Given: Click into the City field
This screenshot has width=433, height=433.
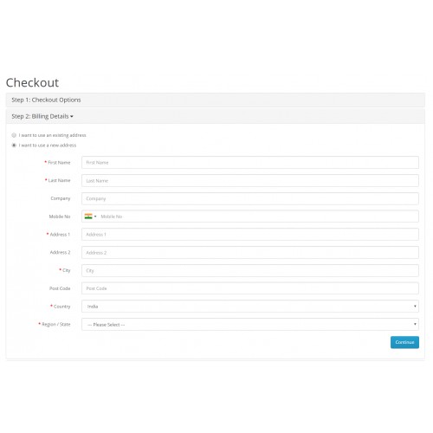Looking at the screenshot, I should [250, 270].
